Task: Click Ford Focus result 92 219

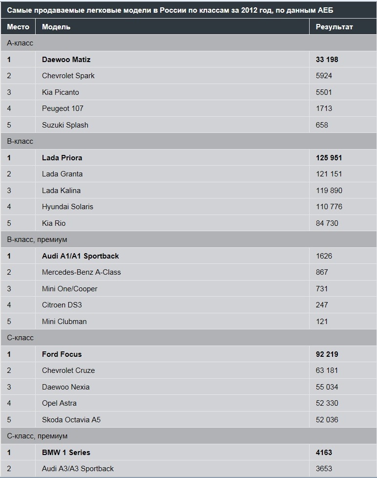Action: pyautogui.click(x=327, y=354)
